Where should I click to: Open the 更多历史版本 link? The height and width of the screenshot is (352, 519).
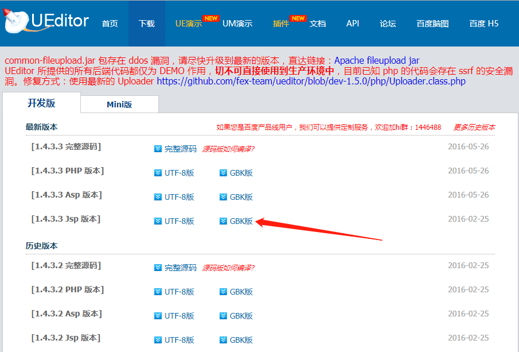click(474, 127)
